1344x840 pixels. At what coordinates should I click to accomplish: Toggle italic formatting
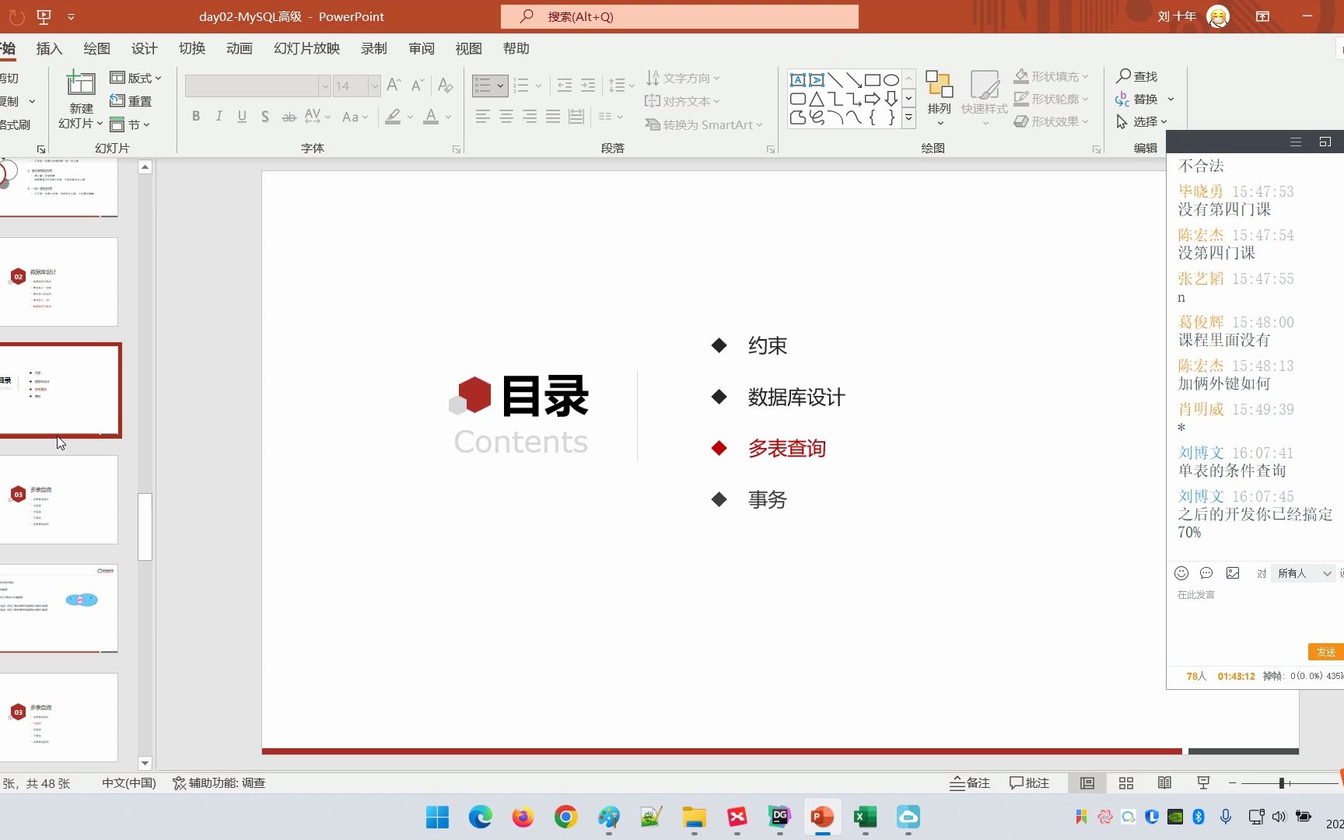pos(219,117)
